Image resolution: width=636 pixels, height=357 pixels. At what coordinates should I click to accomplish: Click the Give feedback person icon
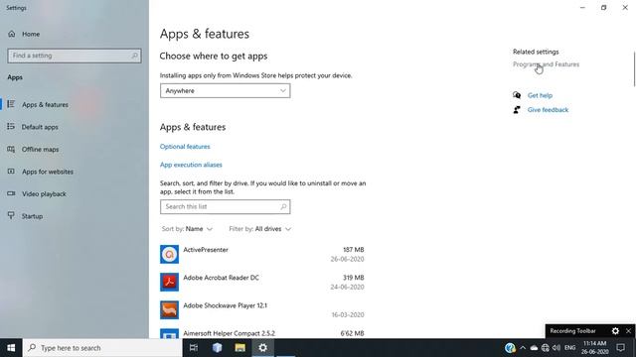517,110
